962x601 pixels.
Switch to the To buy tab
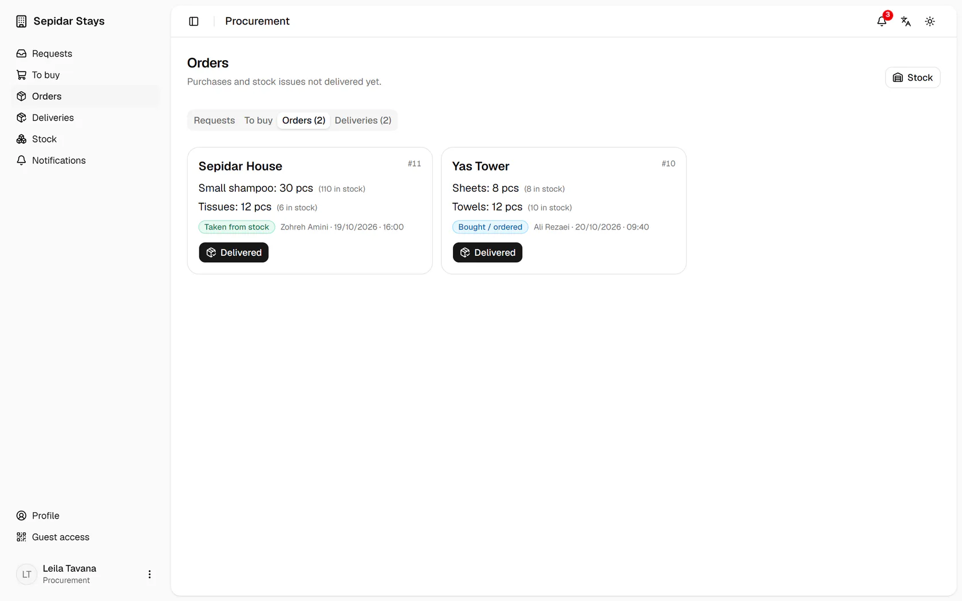pos(258,120)
